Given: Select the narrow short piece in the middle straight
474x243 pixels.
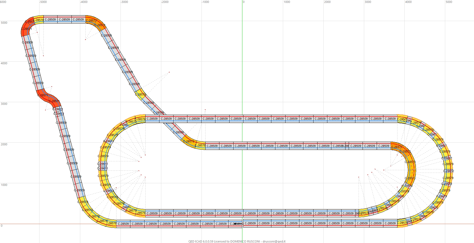Looking at the screenshot, I should point(347,146).
